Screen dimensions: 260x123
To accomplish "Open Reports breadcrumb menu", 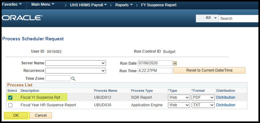I will click(124, 5).
